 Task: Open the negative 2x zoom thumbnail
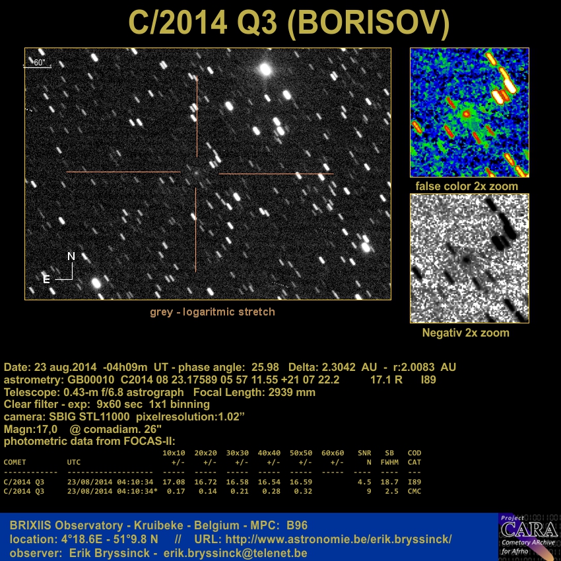point(469,258)
